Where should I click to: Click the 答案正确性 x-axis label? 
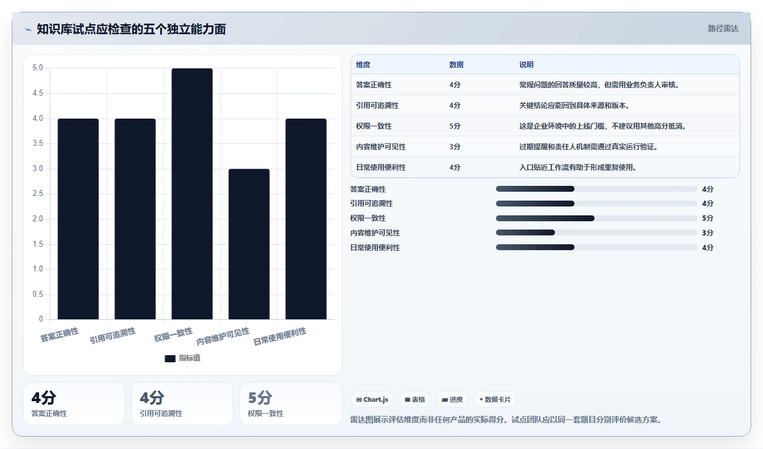60,335
